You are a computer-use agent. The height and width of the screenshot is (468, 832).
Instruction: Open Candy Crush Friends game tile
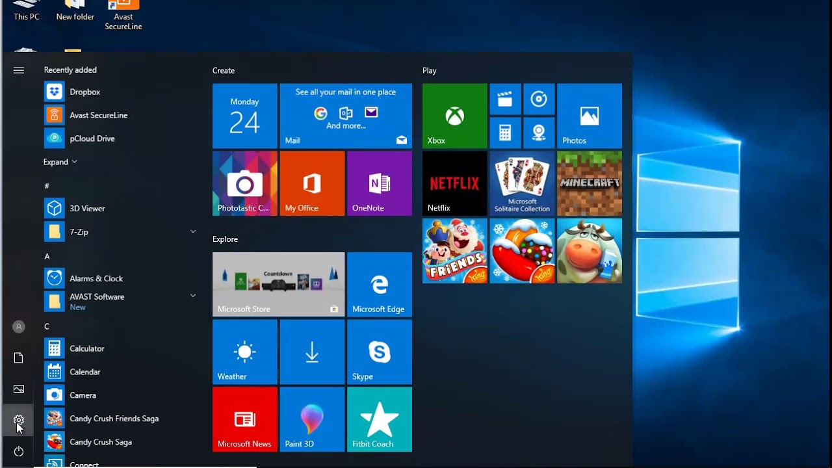454,251
